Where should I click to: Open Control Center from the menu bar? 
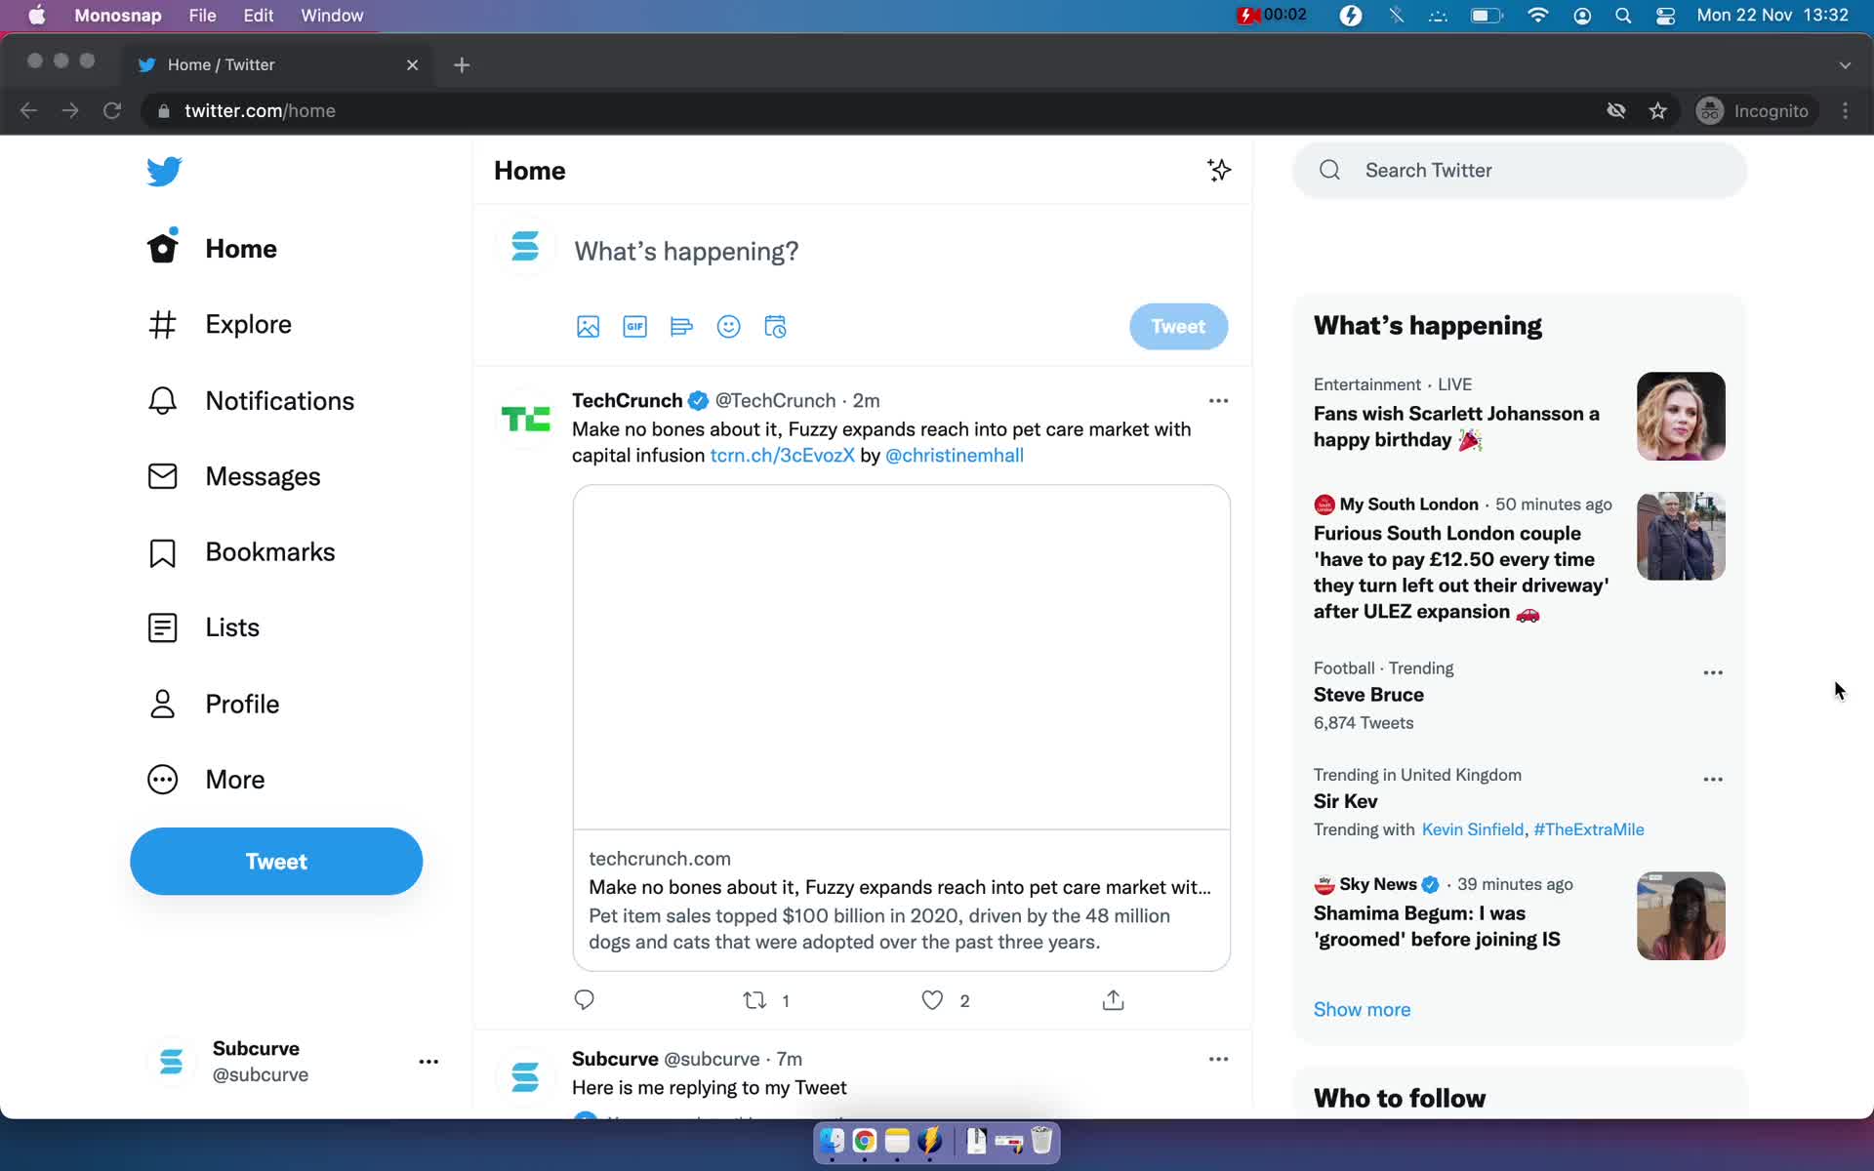click(1665, 16)
